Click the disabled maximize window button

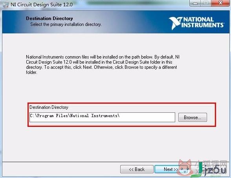[206, 3]
